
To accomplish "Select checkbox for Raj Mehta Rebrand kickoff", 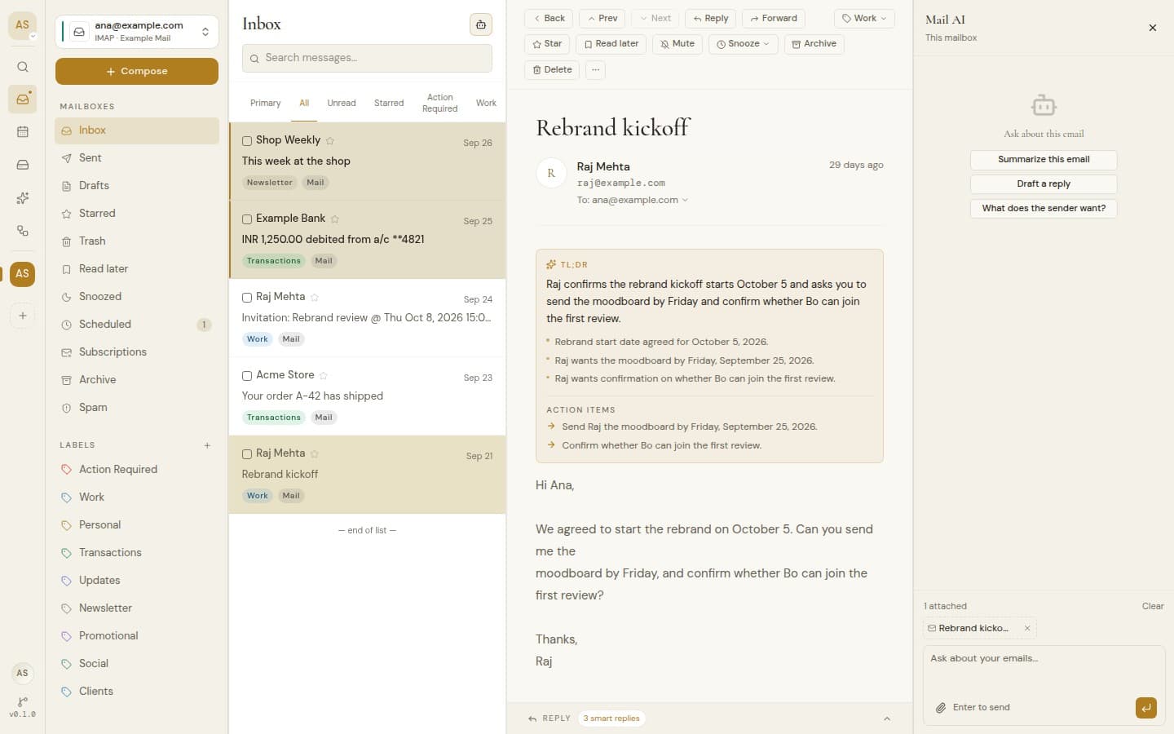I will click(x=247, y=454).
